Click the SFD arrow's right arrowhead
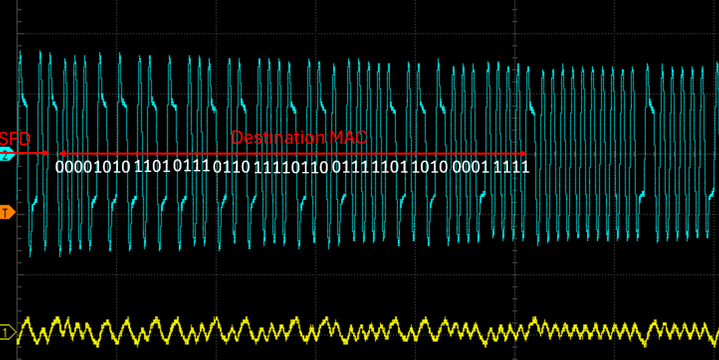 click(46, 153)
